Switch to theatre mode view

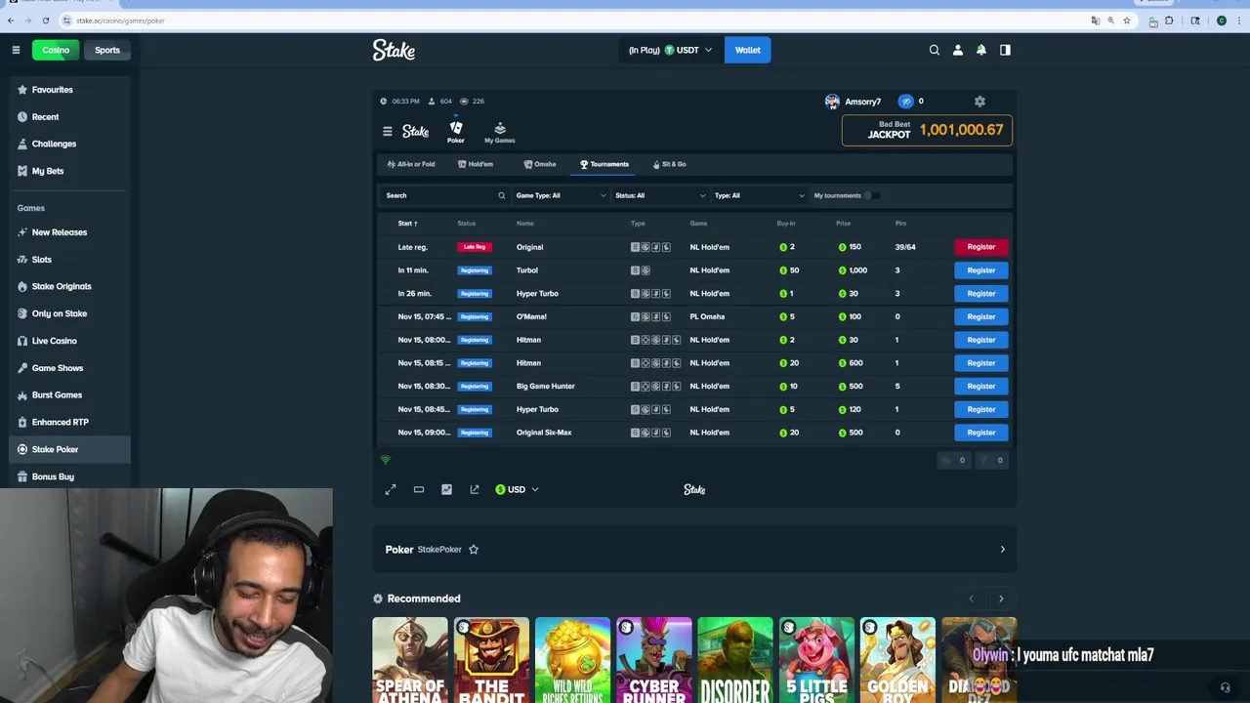(419, 489)
